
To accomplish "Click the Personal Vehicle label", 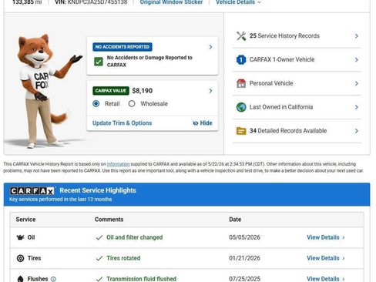I will [271, 83].
